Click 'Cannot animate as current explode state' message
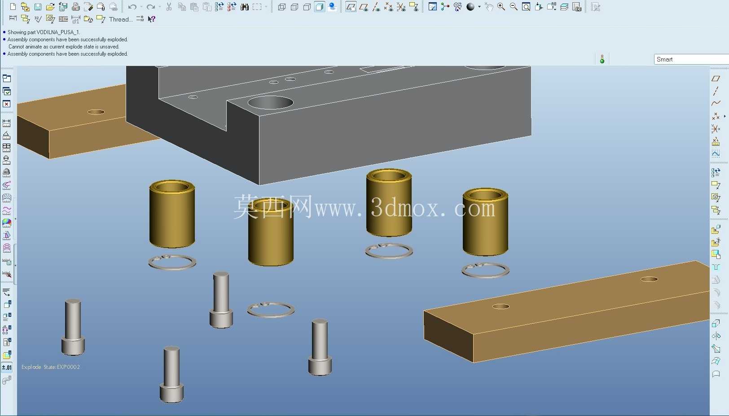Screen dimensions: 729x416 coord(64,47)
